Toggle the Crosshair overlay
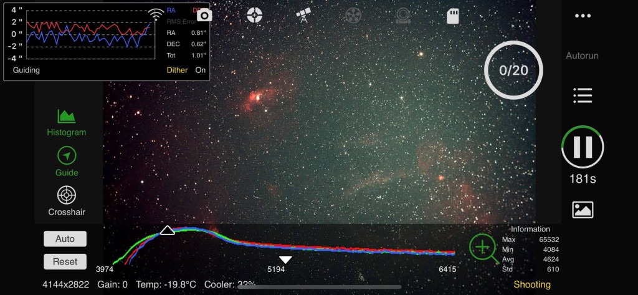 [x=67, y=201]
